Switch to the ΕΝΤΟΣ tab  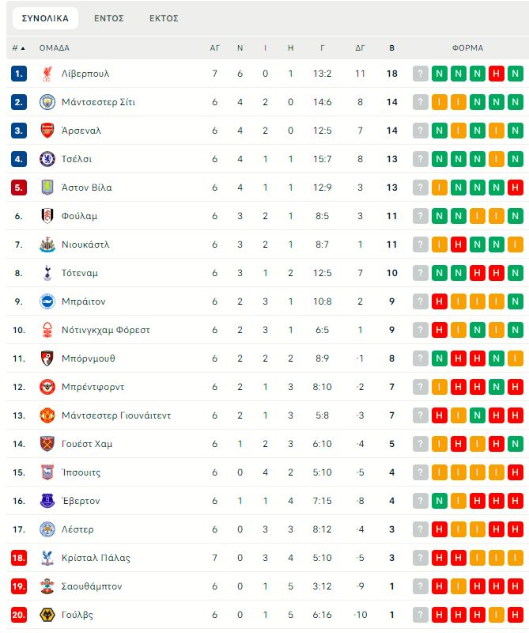tap(108, 18)
